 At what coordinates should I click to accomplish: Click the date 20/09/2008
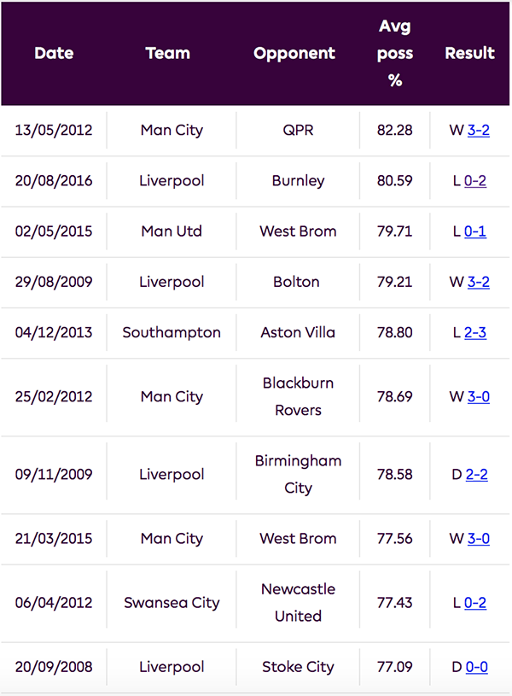click(x=54, y=667)
